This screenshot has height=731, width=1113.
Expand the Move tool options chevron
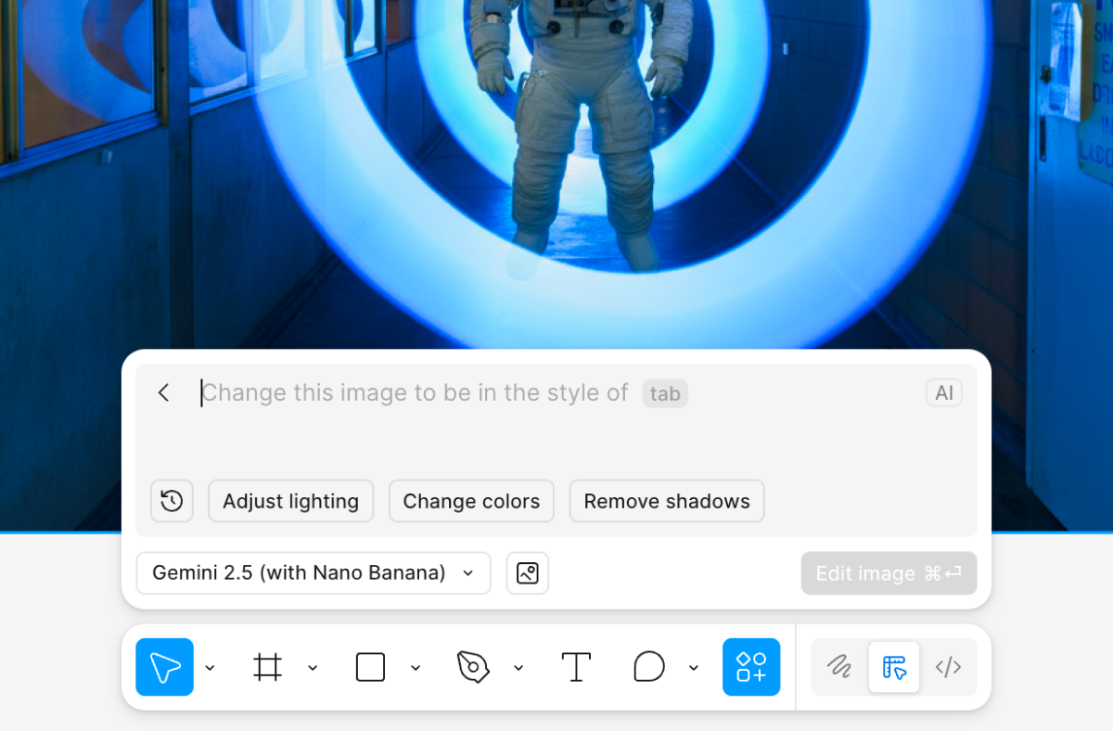coord(210,666)
